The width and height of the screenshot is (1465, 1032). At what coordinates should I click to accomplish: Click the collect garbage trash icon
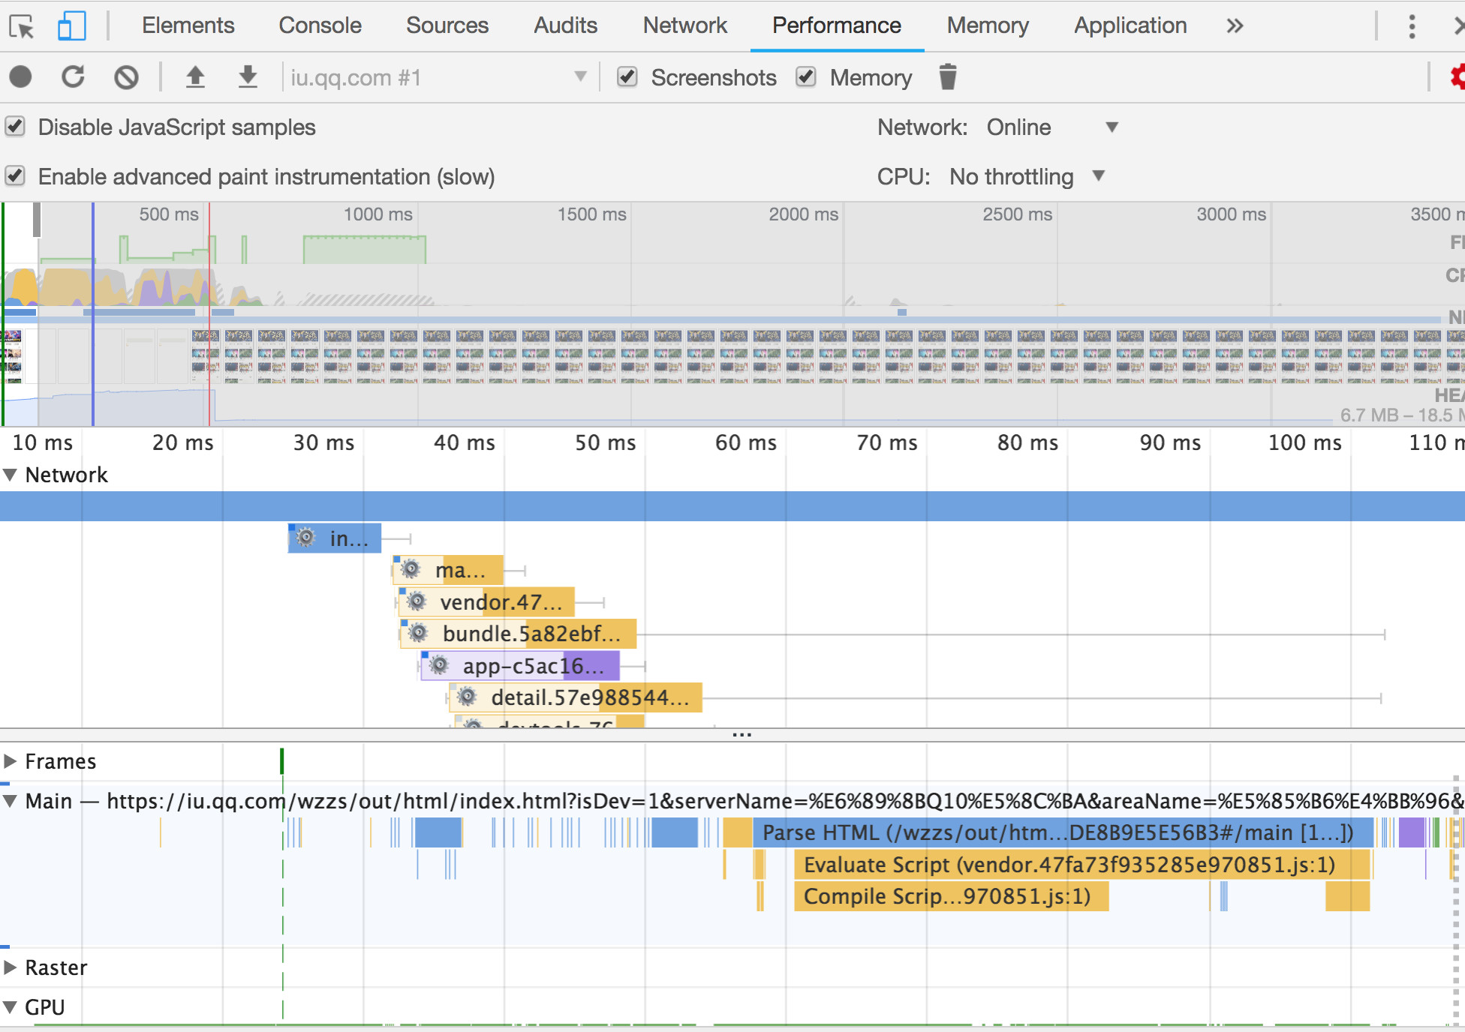948,77
